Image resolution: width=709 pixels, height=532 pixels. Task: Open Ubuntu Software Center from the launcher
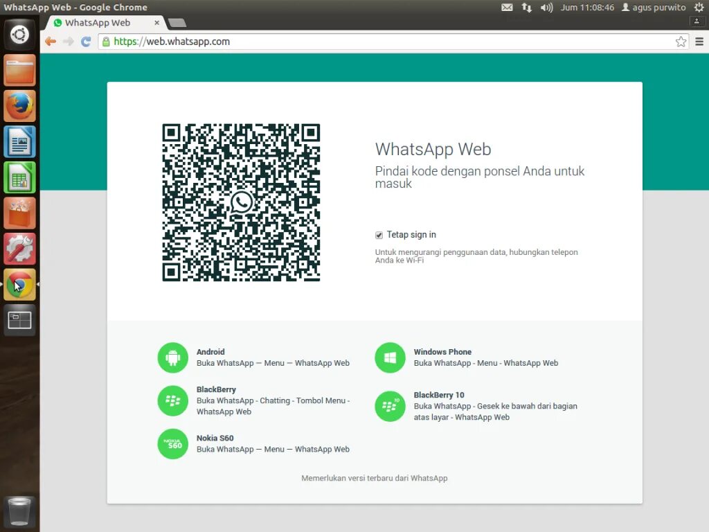coord(19,213)
